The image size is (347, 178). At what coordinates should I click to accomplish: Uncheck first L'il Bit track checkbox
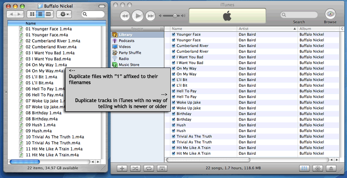(174, 80)
